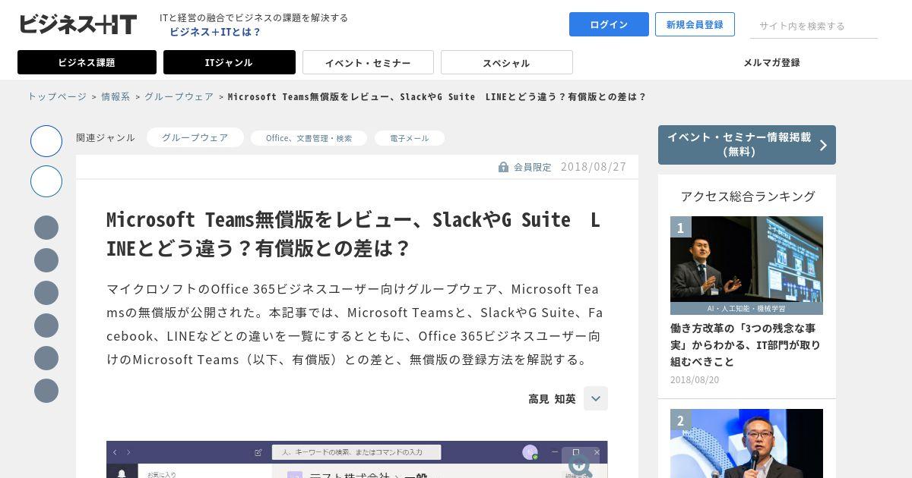Select the Office、文書管理・検索 genre tag
The height and width of the screenshot is (478, 912).
(x=309, y=138)
